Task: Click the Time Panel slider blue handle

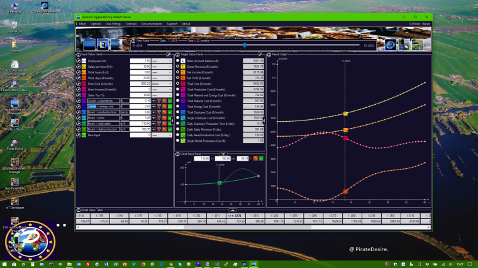Action: (245, 45)
